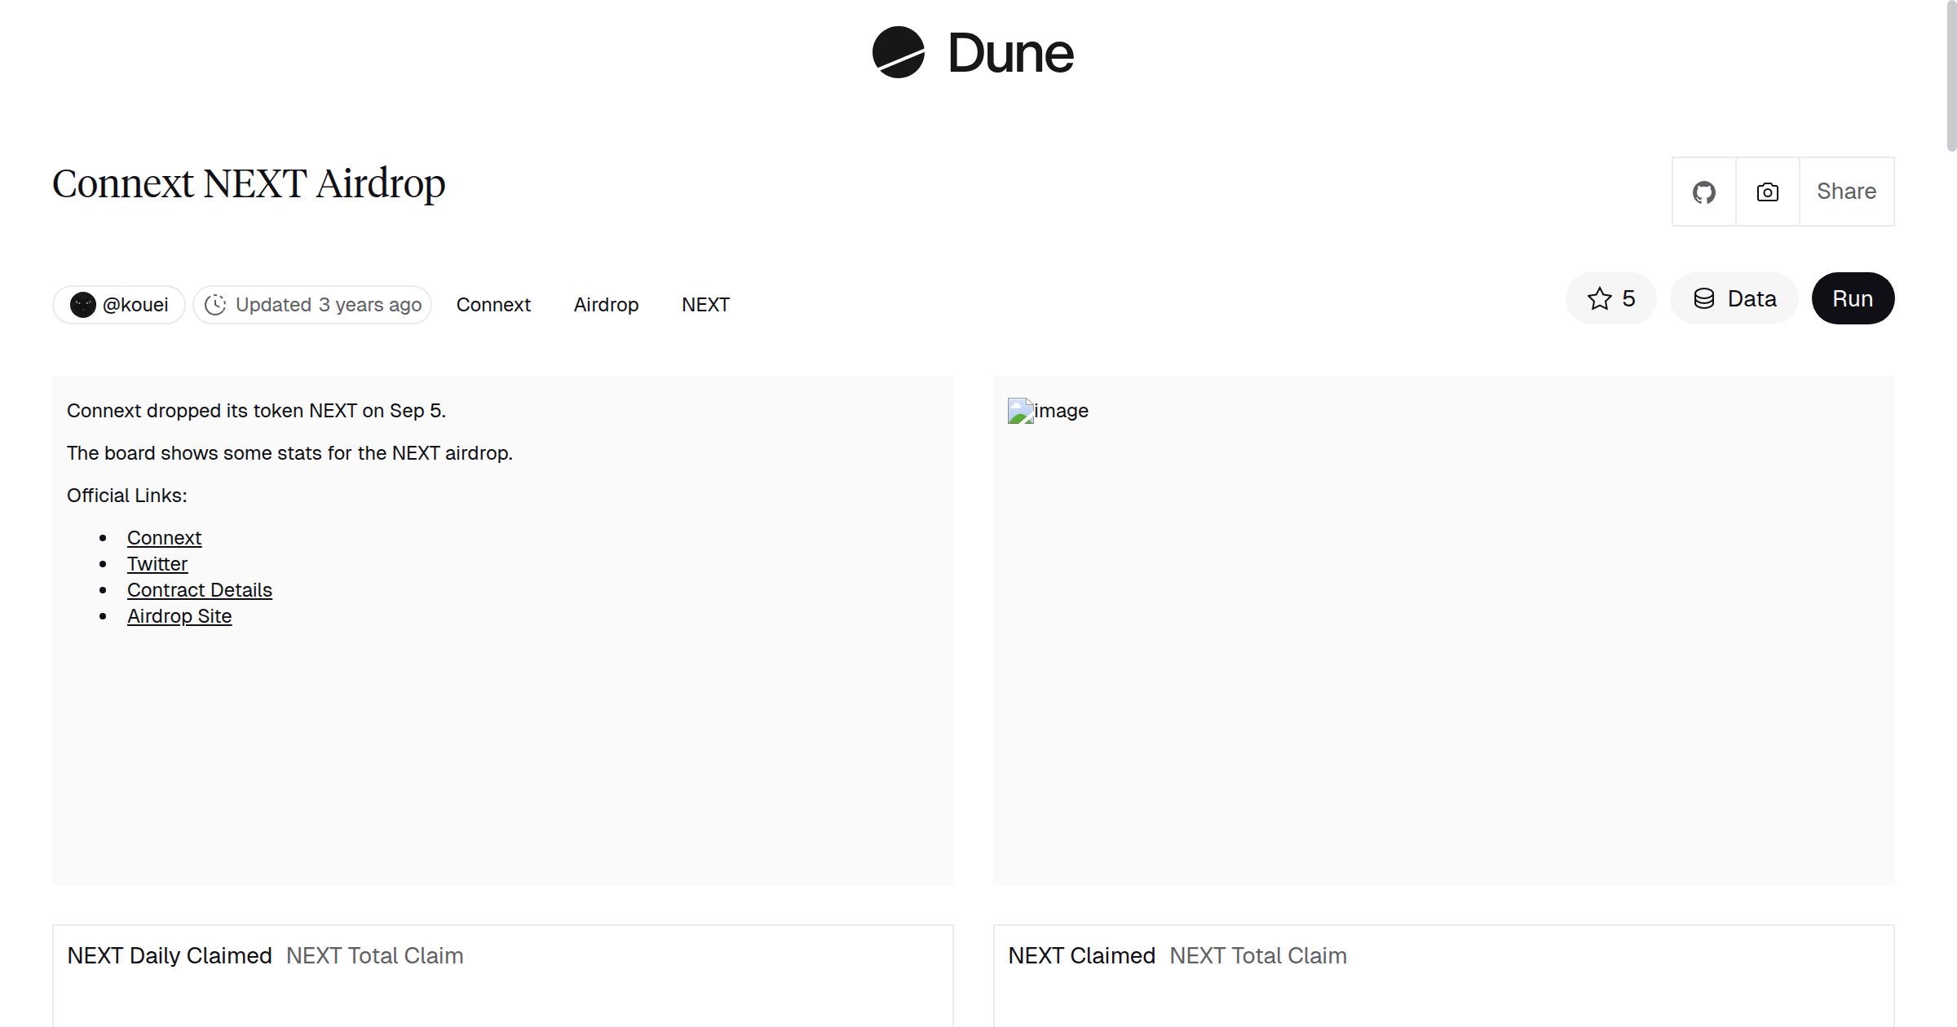The height and width of the screenshot is (1027, 1957).
Task: Click the Data database icon
Action: (x=1704, y=298)
